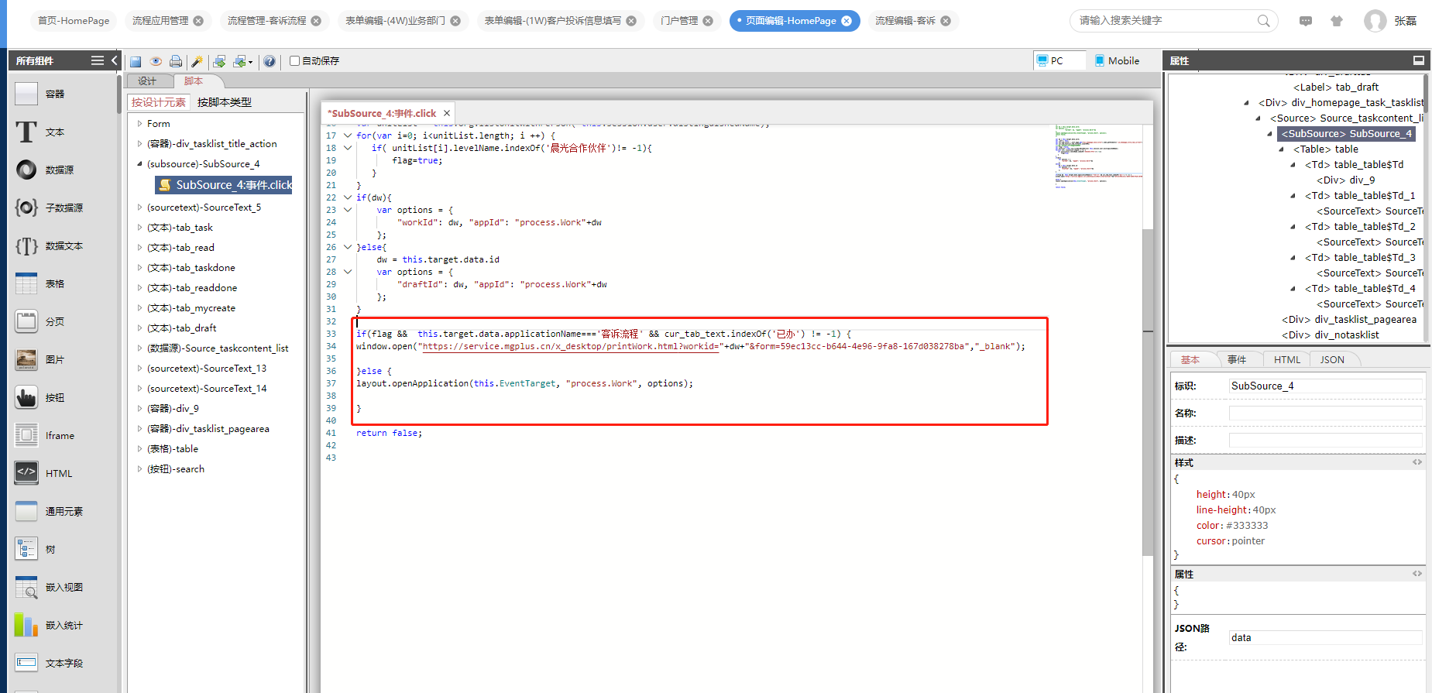This screenshot has width=1432, height=693.
Task: Select the 分页 pagination component icon
Action: point(26,321)
